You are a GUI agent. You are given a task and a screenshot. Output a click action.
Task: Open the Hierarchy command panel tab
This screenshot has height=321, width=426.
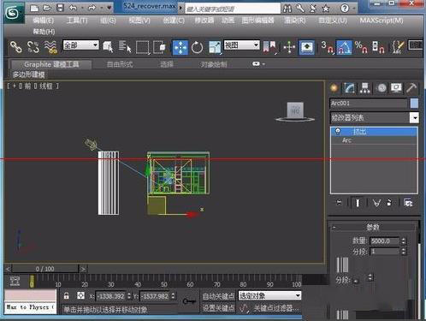click(x=364, y=88)
